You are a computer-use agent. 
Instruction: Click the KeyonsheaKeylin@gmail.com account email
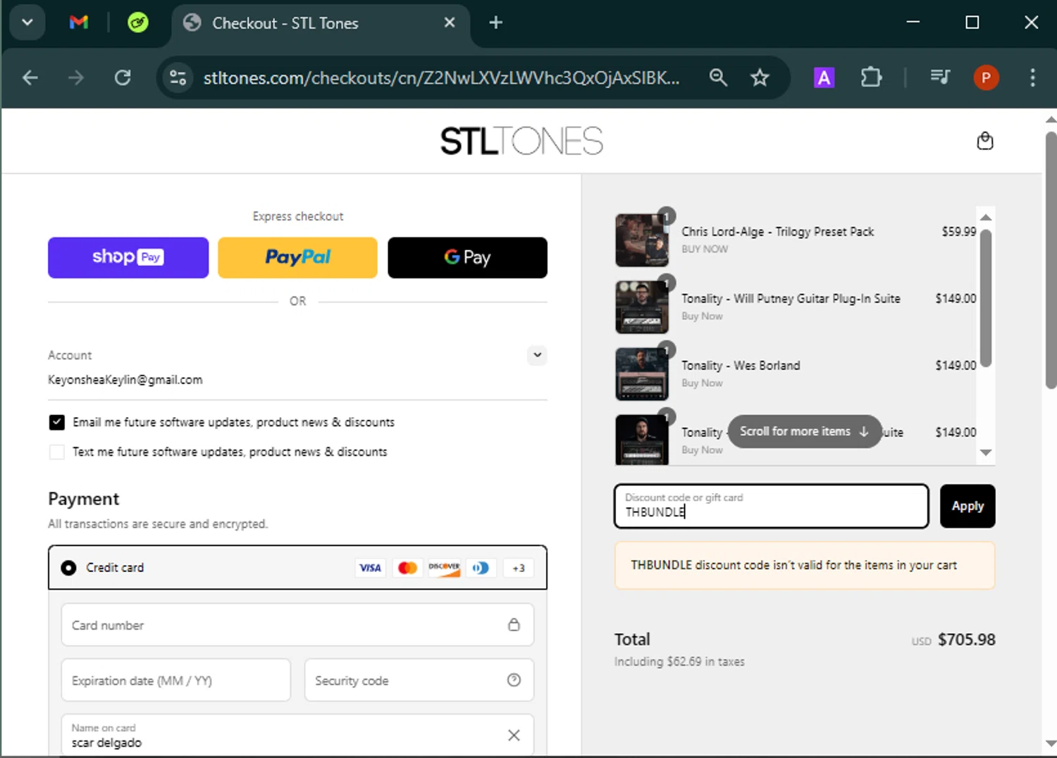pyautogui.click(x=125, y=380)
